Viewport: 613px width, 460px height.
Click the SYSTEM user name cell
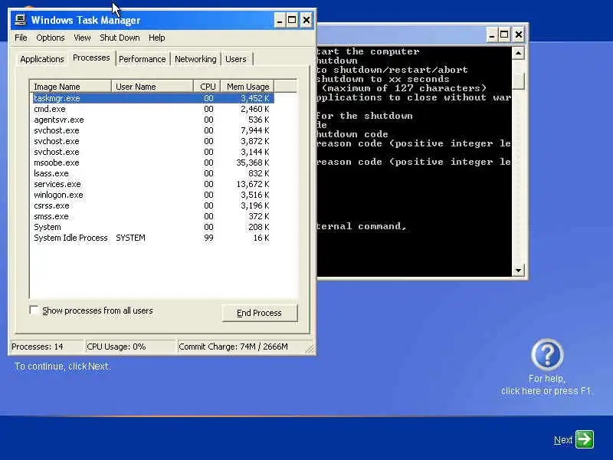[130, 238]
